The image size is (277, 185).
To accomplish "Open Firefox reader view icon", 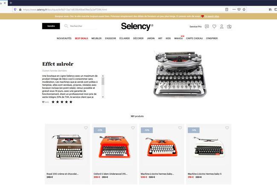I will click(227, 9).
